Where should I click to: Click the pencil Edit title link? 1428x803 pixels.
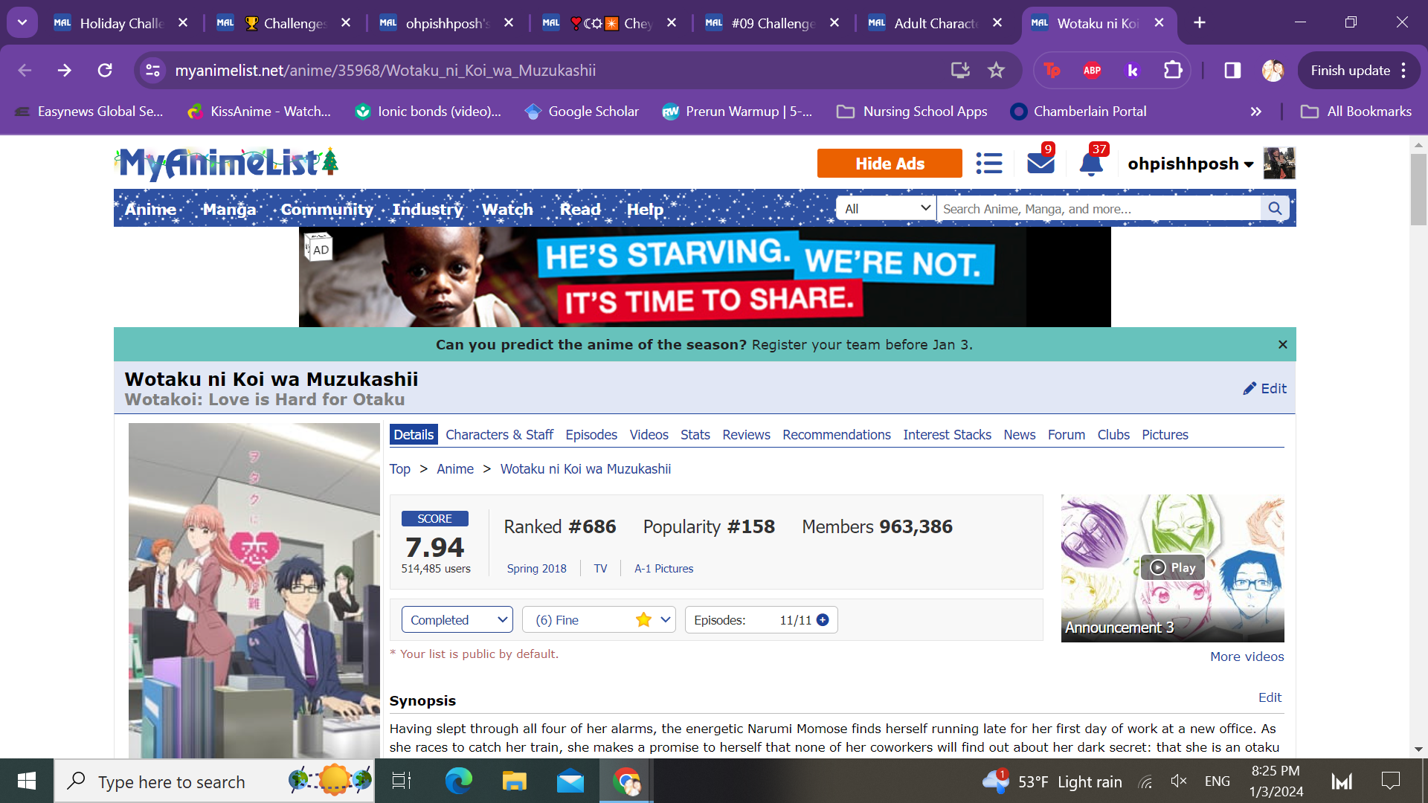tap(1264, 388)
